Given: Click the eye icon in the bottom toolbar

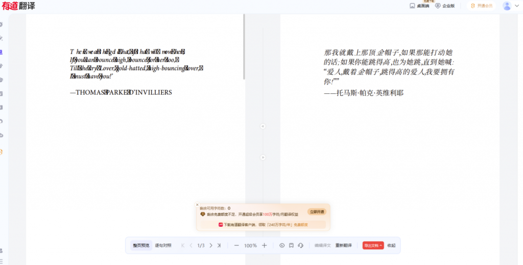Looking at the screenshot, I should tap(282, 245).
